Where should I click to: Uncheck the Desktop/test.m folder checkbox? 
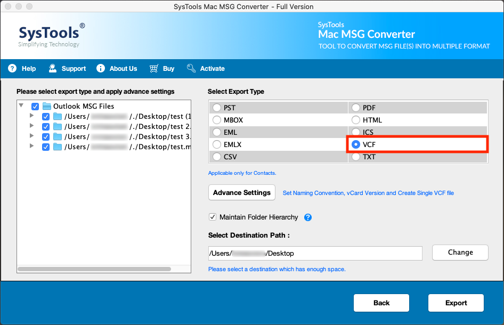tap(46, 147)
